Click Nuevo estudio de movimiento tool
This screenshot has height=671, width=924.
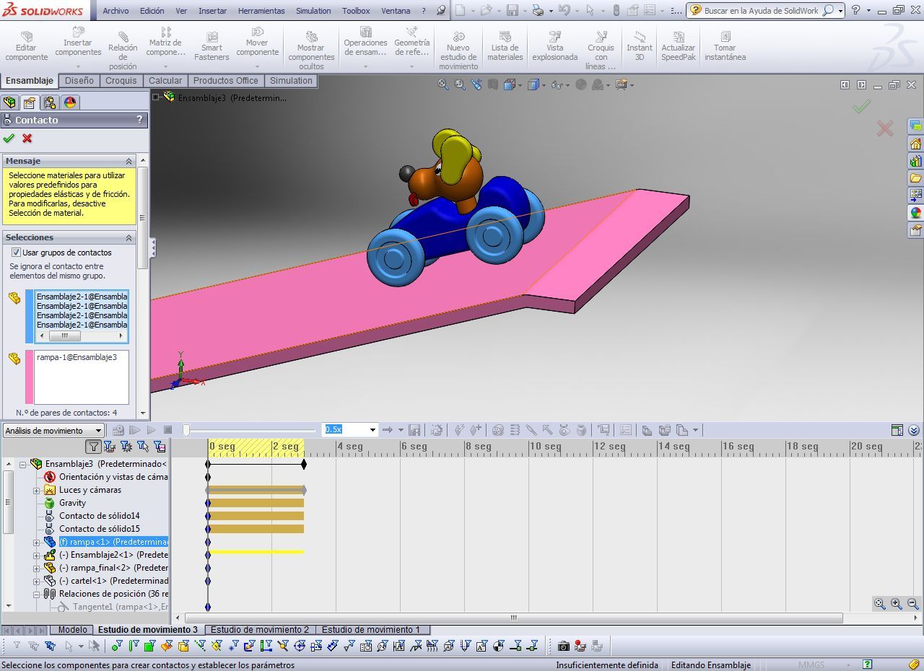tap(458, 51)
